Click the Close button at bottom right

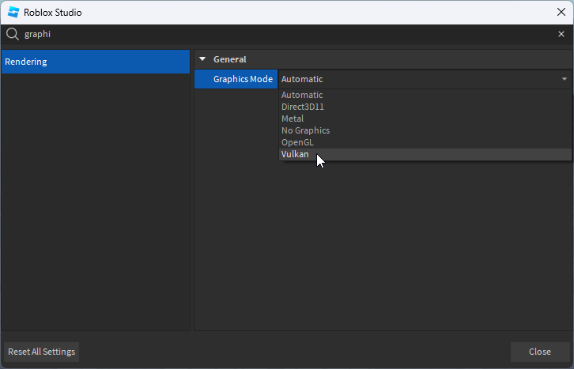pos(540,352)
